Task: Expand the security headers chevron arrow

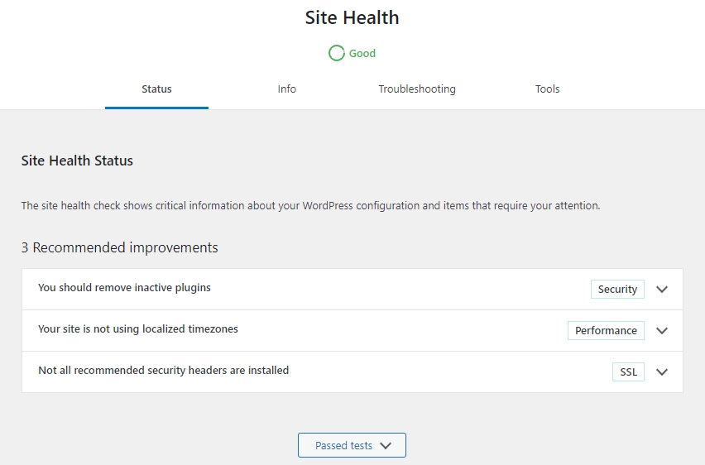Action: point(662,372)
